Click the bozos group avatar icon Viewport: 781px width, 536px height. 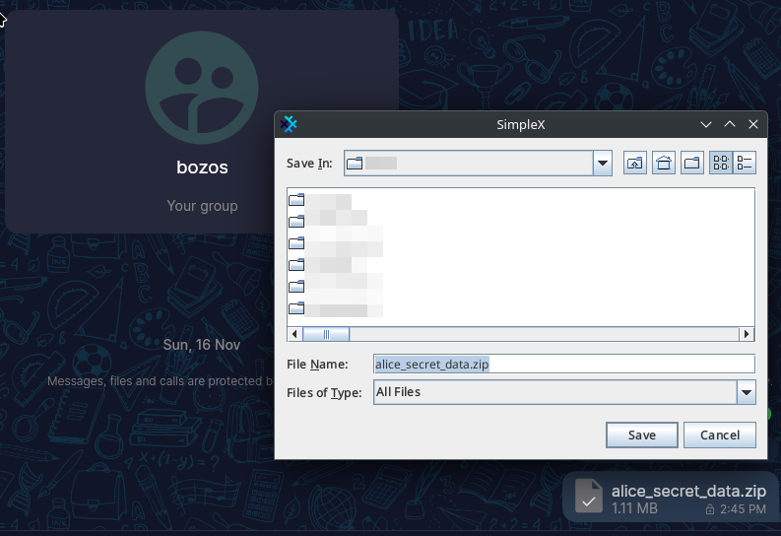pos(202,88)
